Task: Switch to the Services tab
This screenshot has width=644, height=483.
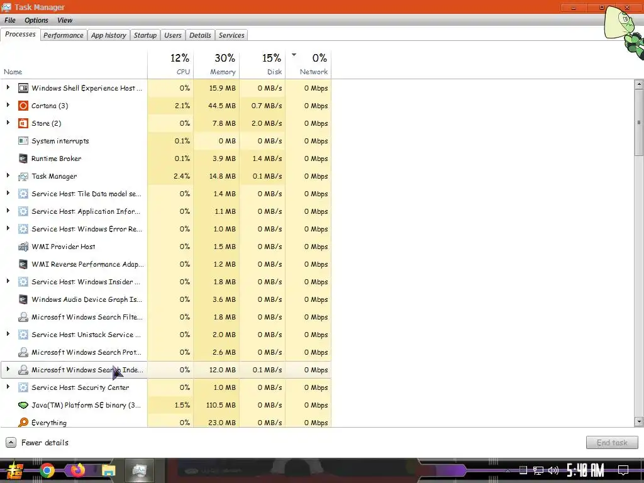Action: point(231,35)
